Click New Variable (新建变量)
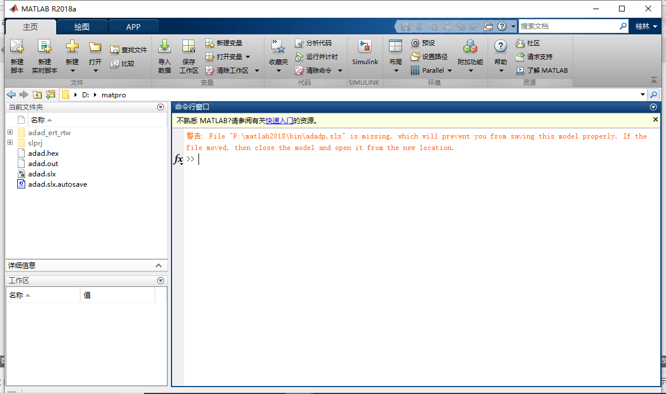 224,43
